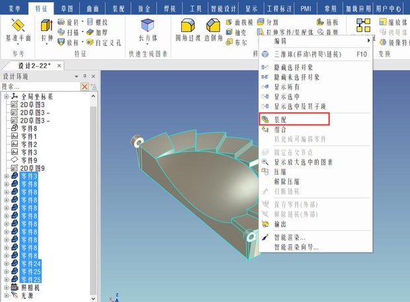Screen dimensions: 410x302
Task: Choose the 旋转 revolve feature icon
Action: pos(61,22)
